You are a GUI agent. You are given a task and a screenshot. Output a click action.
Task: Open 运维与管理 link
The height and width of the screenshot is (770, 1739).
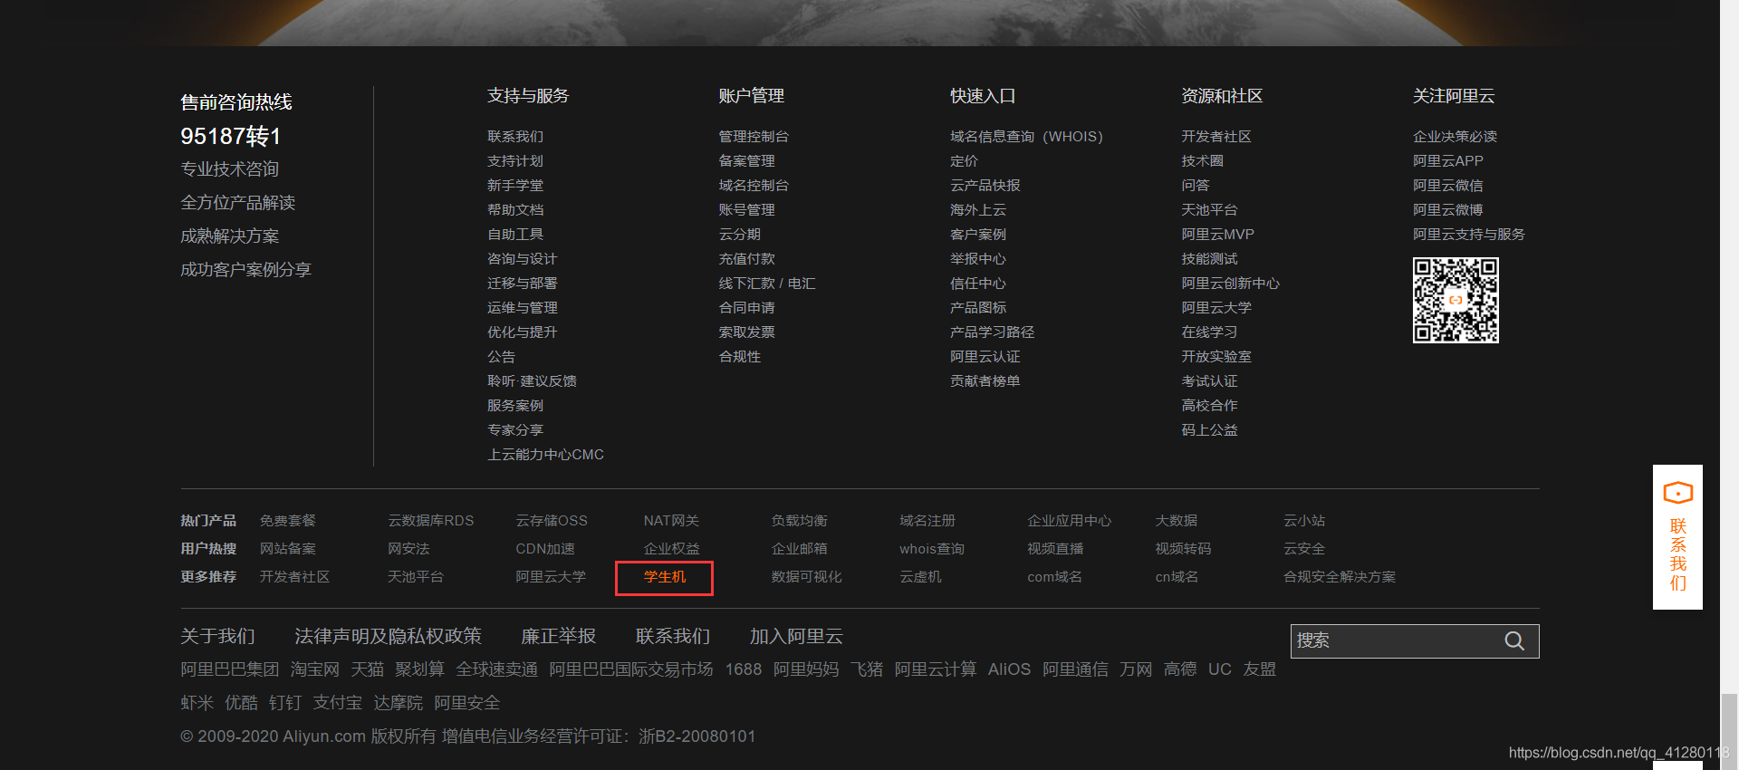523,308
